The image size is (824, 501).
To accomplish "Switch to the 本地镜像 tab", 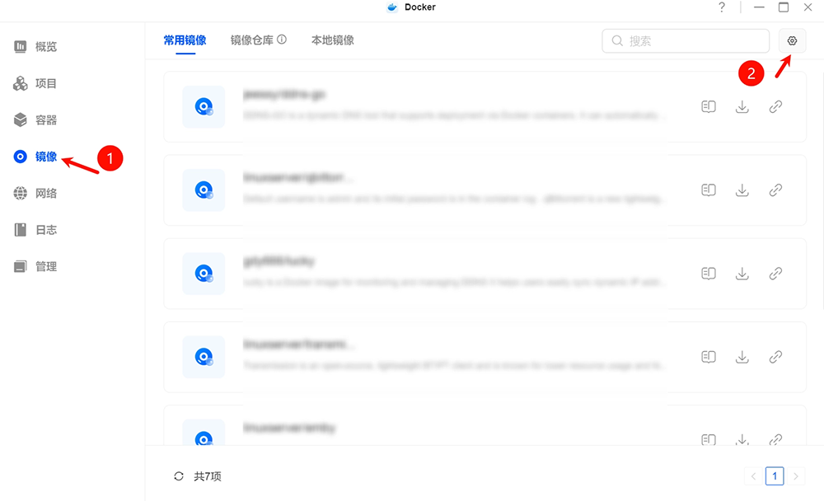I will (333, 40).
